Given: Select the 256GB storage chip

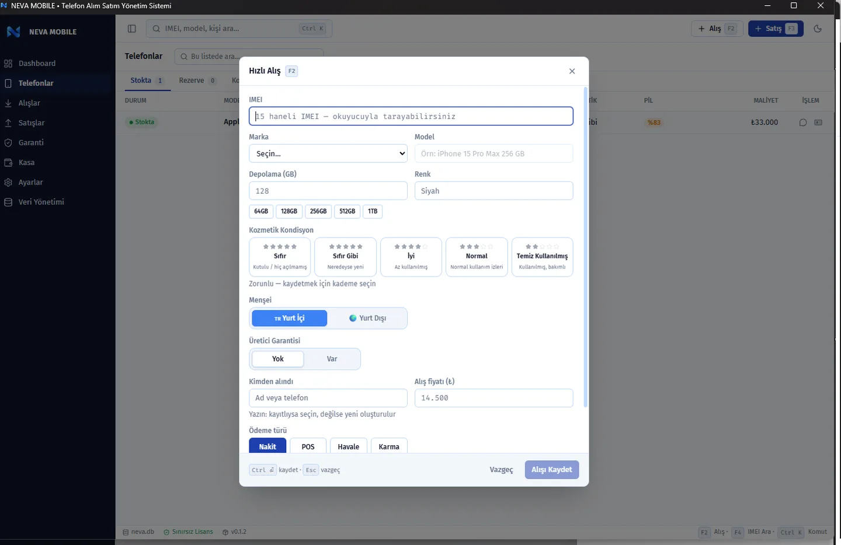Looking at the screenshot, I should (x=318, y=211).
